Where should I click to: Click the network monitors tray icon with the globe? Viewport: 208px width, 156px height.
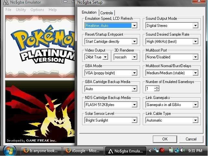click(177, 150)
